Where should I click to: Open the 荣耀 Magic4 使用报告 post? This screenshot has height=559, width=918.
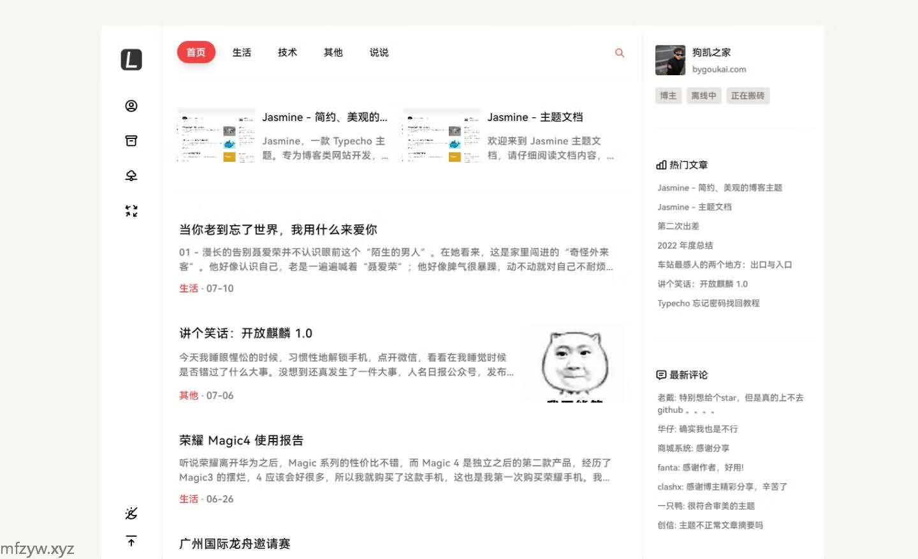(241, 440)
